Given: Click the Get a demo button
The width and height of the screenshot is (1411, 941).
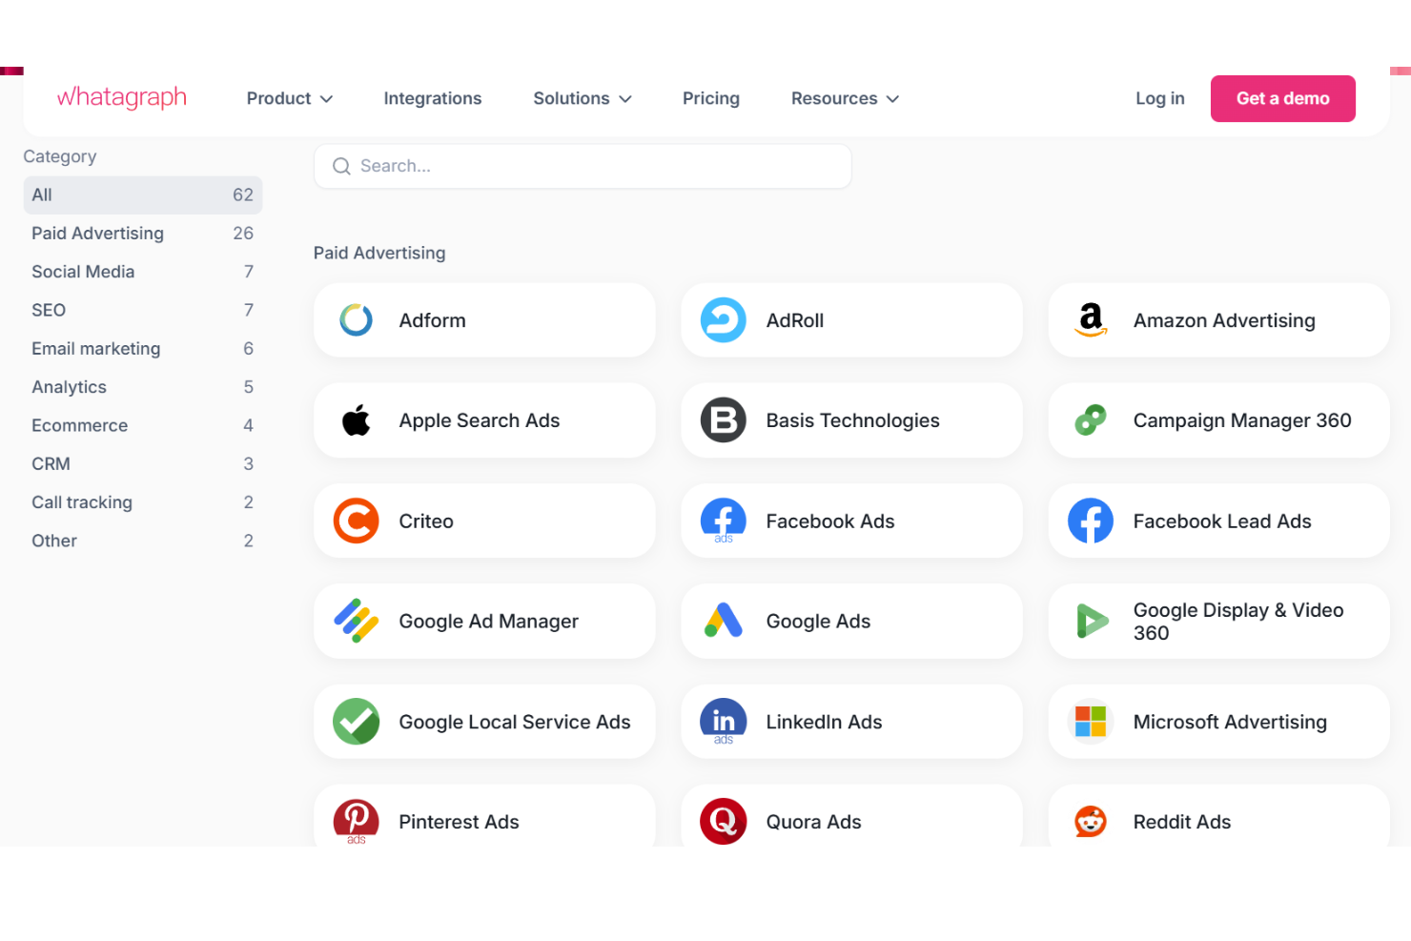Looking at the screenshot, I should [x=1282, y=98].
